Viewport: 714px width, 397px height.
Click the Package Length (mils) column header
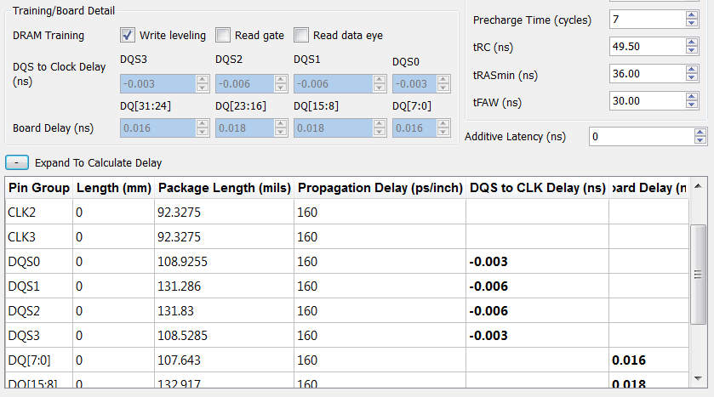coord(225,187)
